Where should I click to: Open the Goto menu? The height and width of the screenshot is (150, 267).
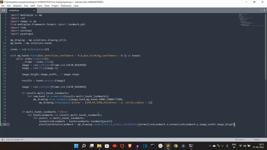point(40,6)
